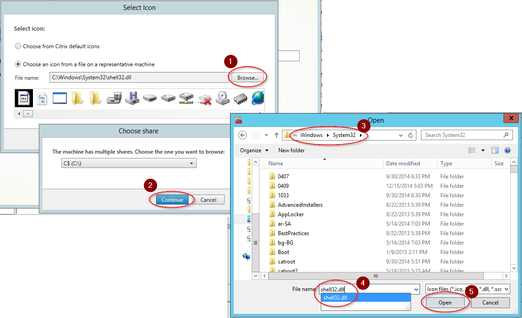The height and width of the screenshot is (318, 522).
Task: Select the Boot folder
Action: [x=283, y=252]
